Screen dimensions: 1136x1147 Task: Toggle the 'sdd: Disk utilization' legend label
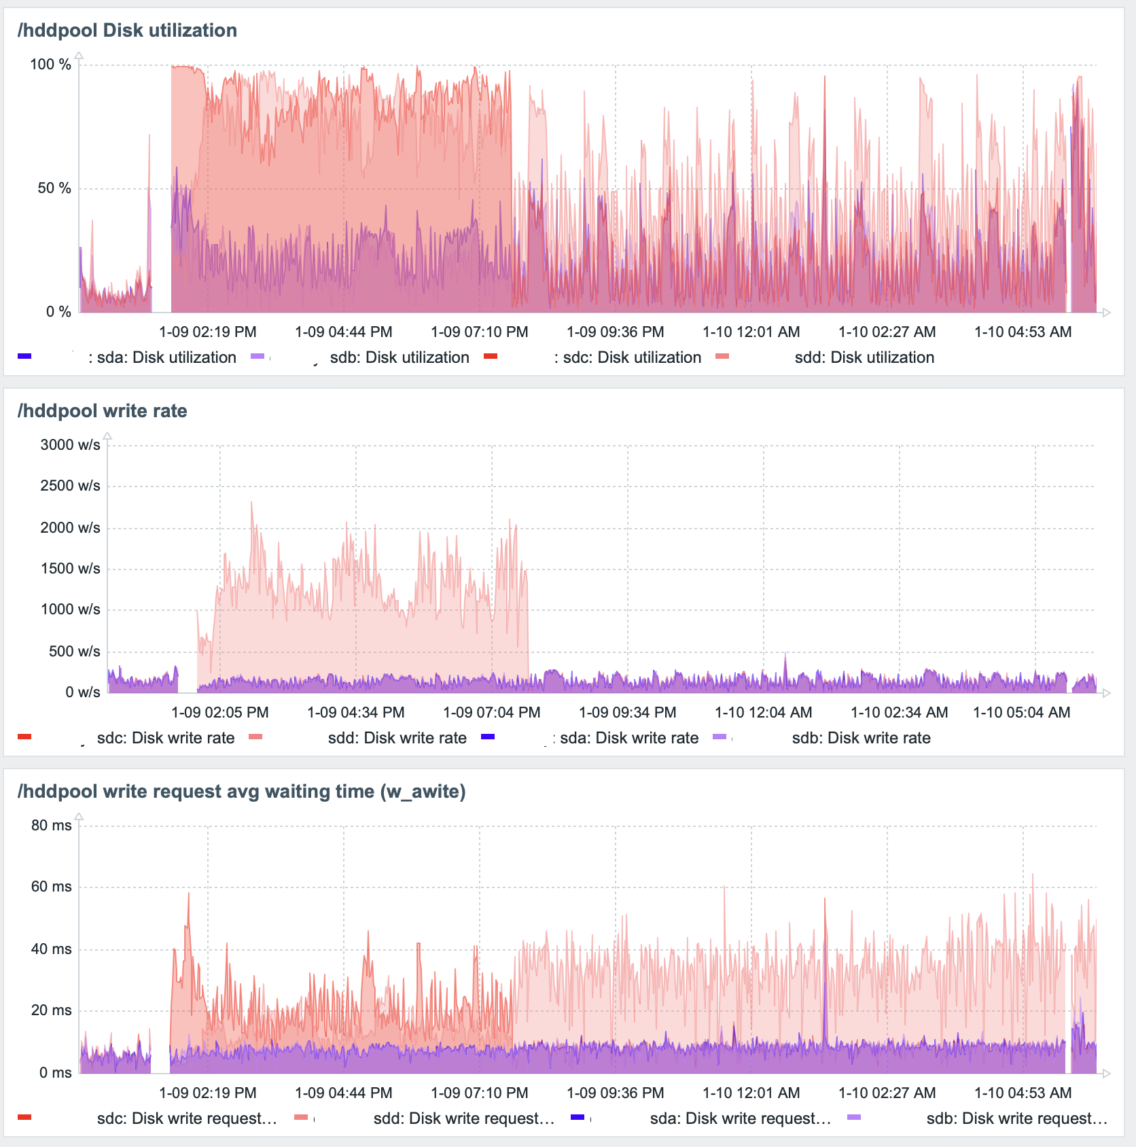(864, 357)
